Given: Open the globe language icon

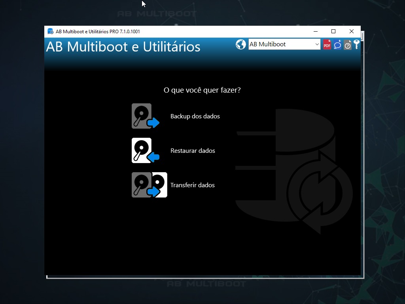Looking at the screenshot, I should [241, 44].
